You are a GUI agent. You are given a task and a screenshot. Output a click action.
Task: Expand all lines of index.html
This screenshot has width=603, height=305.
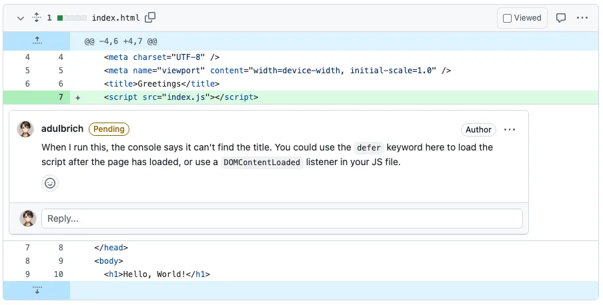tap(37, 18)
